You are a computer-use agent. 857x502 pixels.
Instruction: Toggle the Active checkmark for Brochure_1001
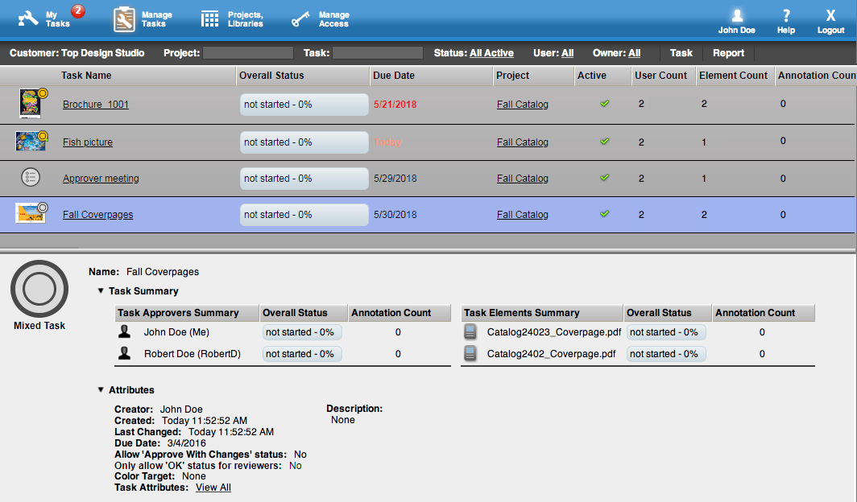click(x=605, y=104)
